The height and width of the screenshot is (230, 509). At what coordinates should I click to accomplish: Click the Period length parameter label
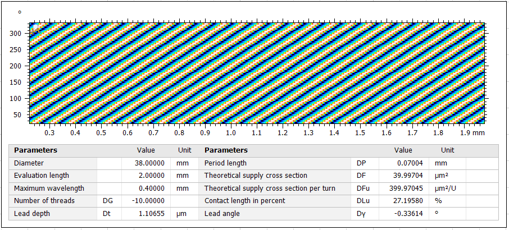pyautogui.click(x=225, y=163)
